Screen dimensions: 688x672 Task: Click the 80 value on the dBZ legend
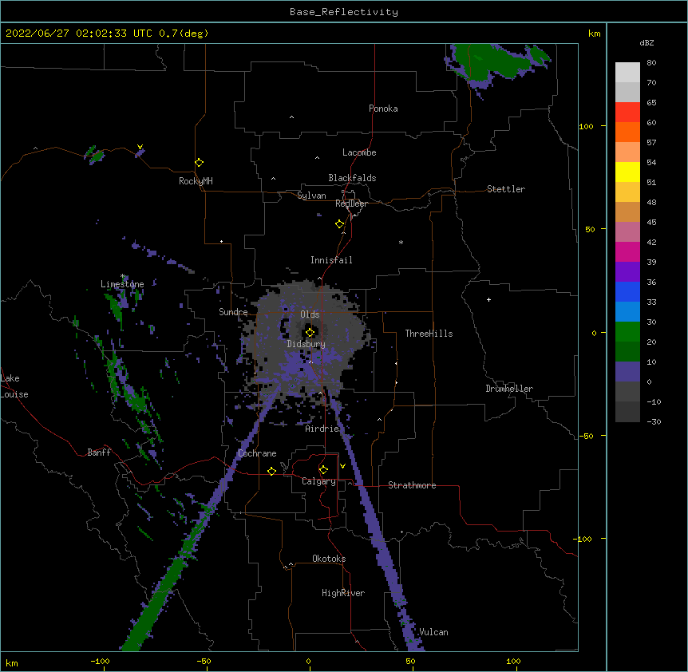coord(651,63)
